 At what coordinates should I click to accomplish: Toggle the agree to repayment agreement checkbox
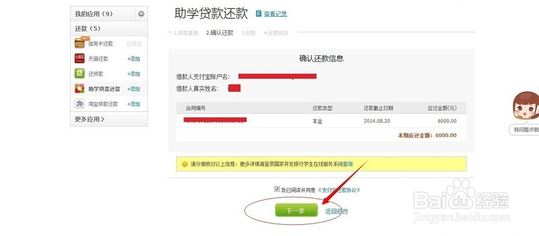(x=277, y=189)
